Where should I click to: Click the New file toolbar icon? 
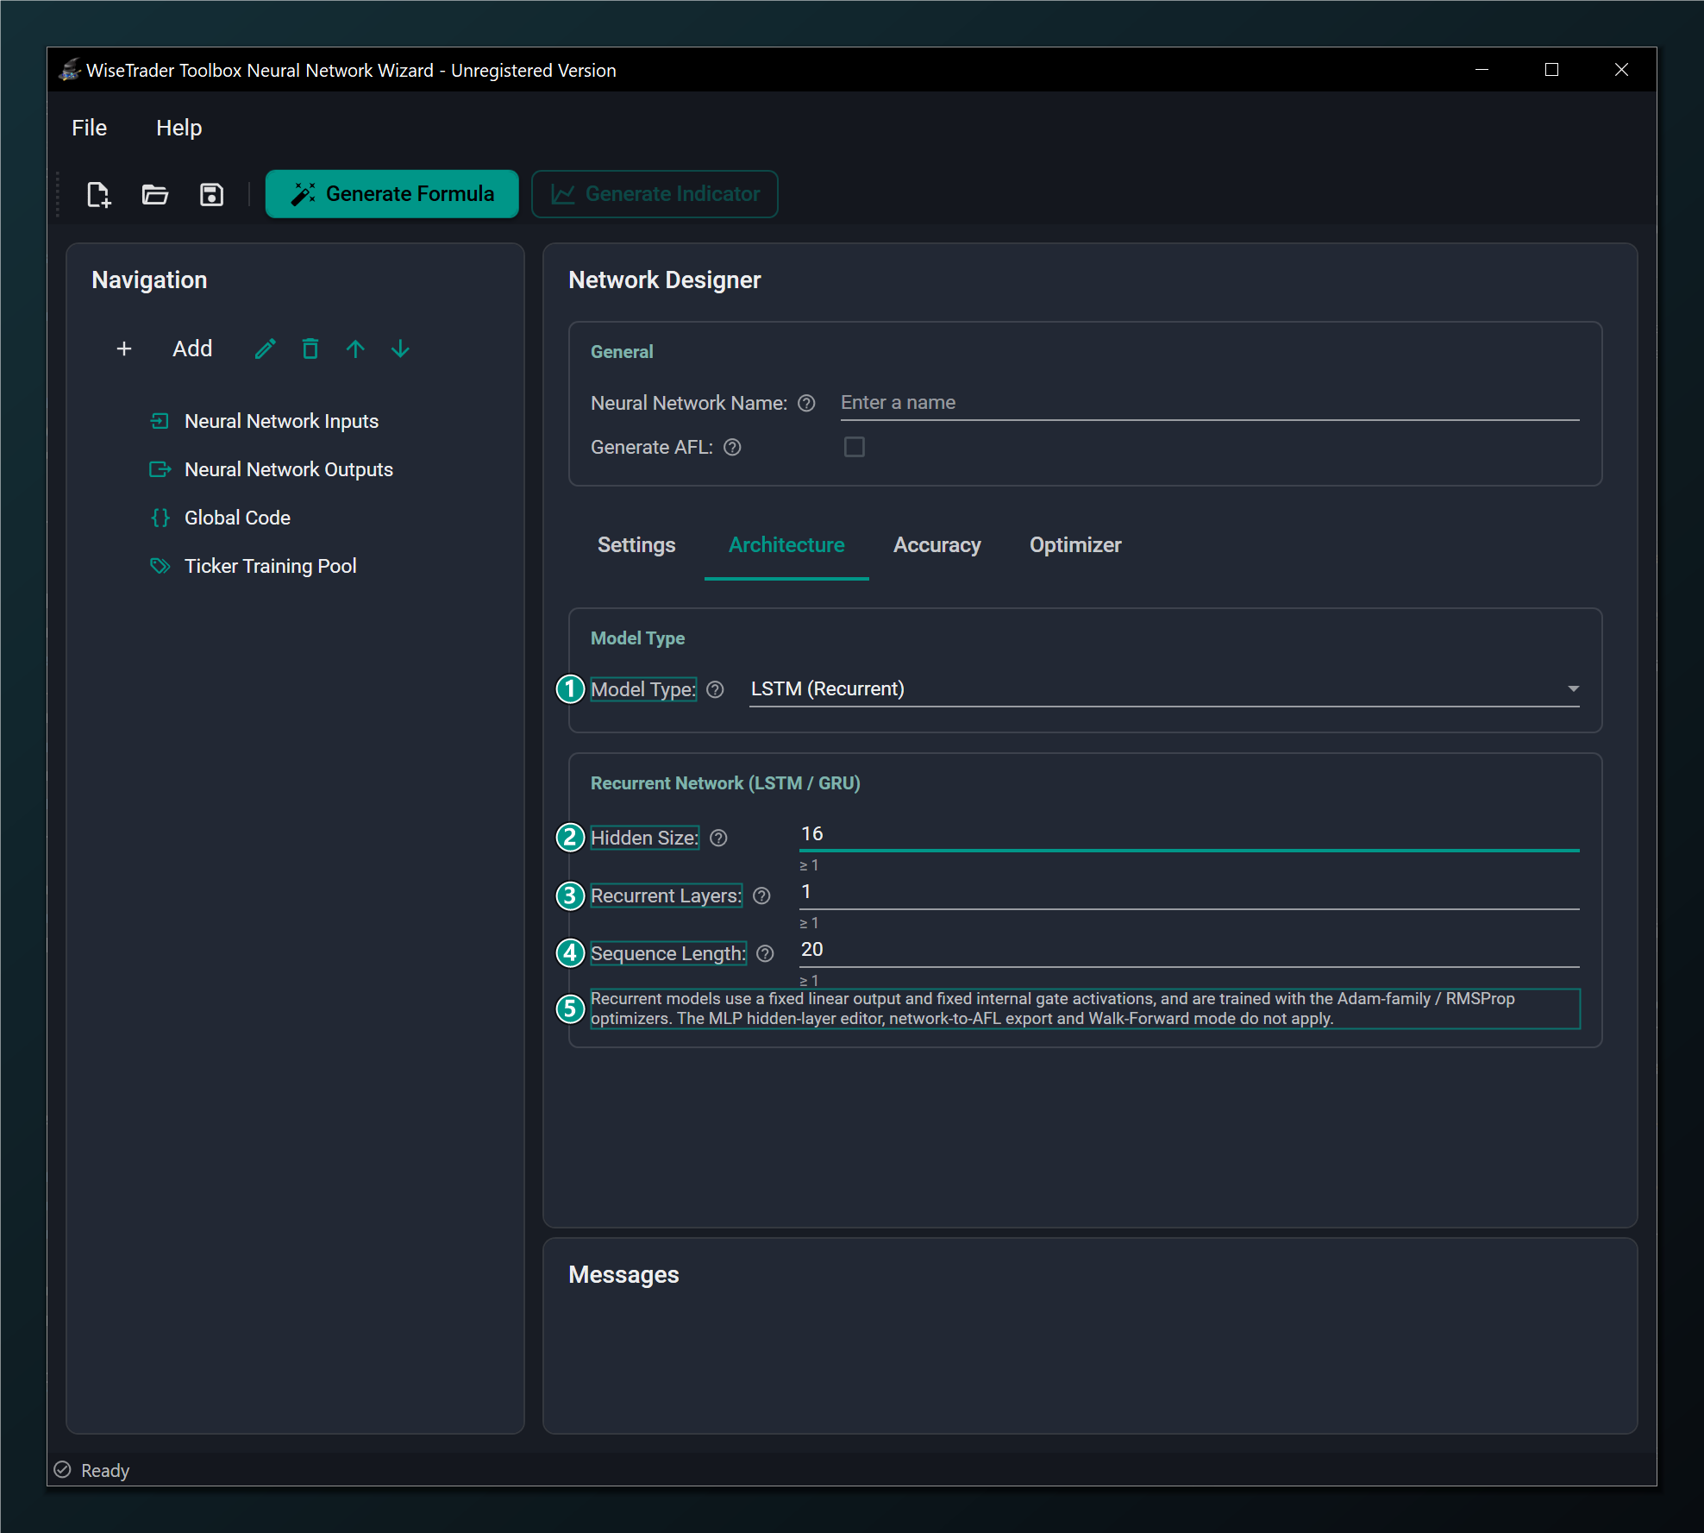[x=99, y=194]
